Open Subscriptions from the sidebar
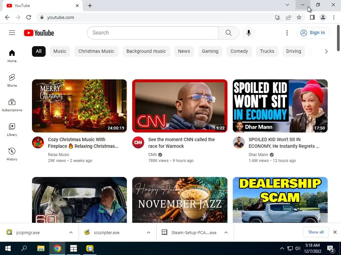The width and height of the screenshot is (341, 255). 12,105
